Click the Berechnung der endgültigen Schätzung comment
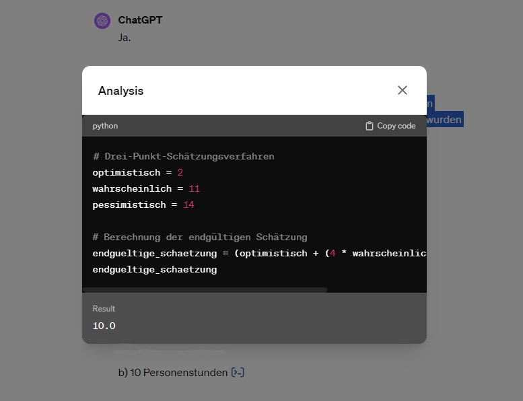Viewport: 523px width, 401px height. [200, 237]
